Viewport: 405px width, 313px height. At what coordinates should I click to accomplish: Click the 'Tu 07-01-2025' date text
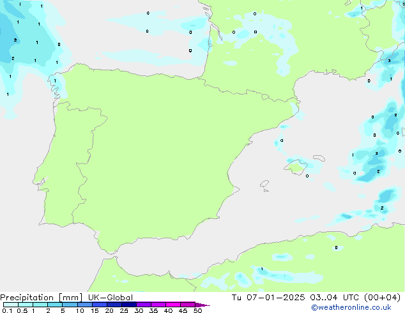[x=268, y=298]
